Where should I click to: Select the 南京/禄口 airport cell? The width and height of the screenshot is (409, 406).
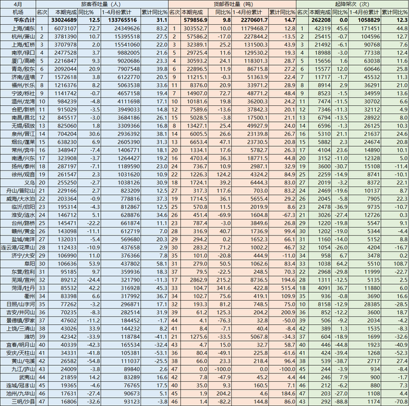coord(18,52)
